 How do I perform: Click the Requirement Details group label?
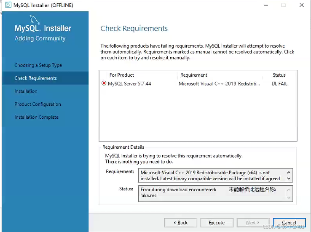coord(123,147)
